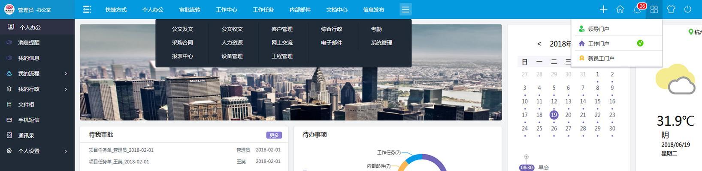Choose 系统管理 in dropdown panel
The image size is (702, 171).
[381, 43]
